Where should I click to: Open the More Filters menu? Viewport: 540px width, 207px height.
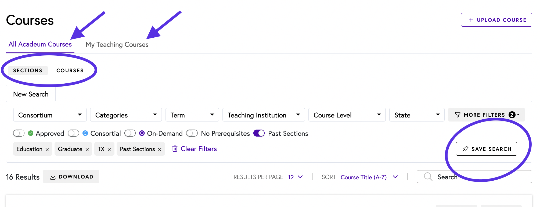point(486,115)
